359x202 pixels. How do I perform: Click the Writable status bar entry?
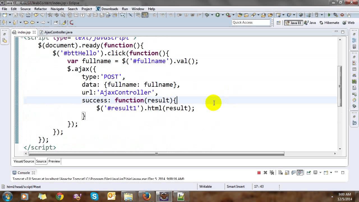click(x=206, y=187)
